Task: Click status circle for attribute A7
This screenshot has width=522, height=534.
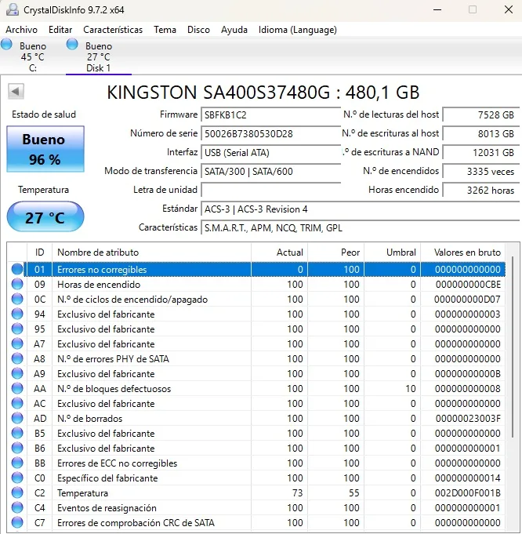Action: click(x=17, y=344)
